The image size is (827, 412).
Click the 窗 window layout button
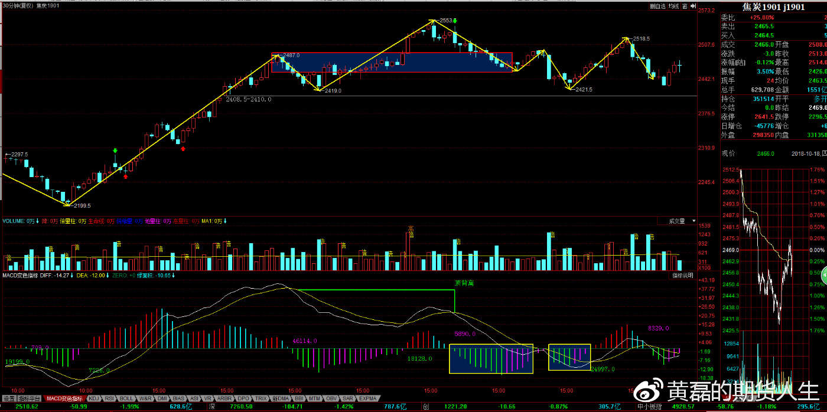685,6
